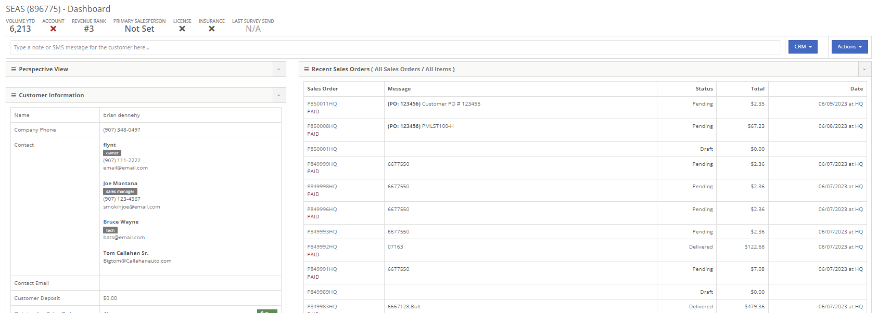Click the Account red X status icon
Image resolution: width=878 pixels, height=313 pixels.
click(53, 29)
